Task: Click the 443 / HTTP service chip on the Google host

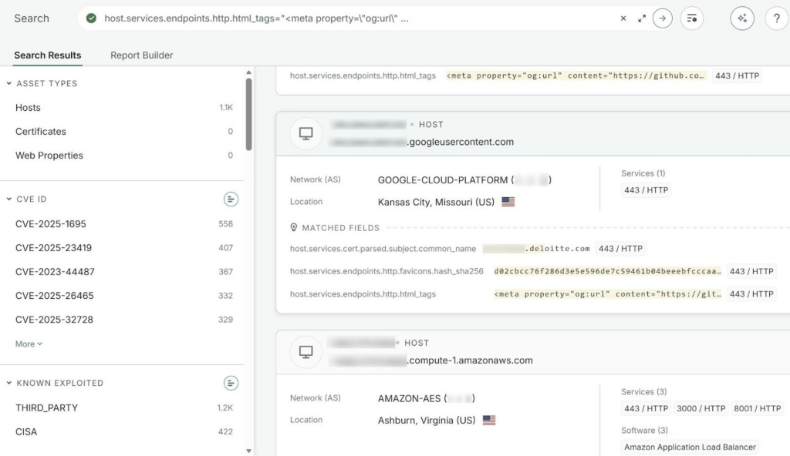Action: [x=645, y=190]
